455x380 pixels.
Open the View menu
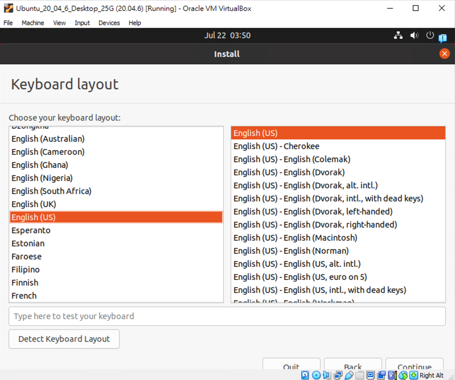click(59, 23)
